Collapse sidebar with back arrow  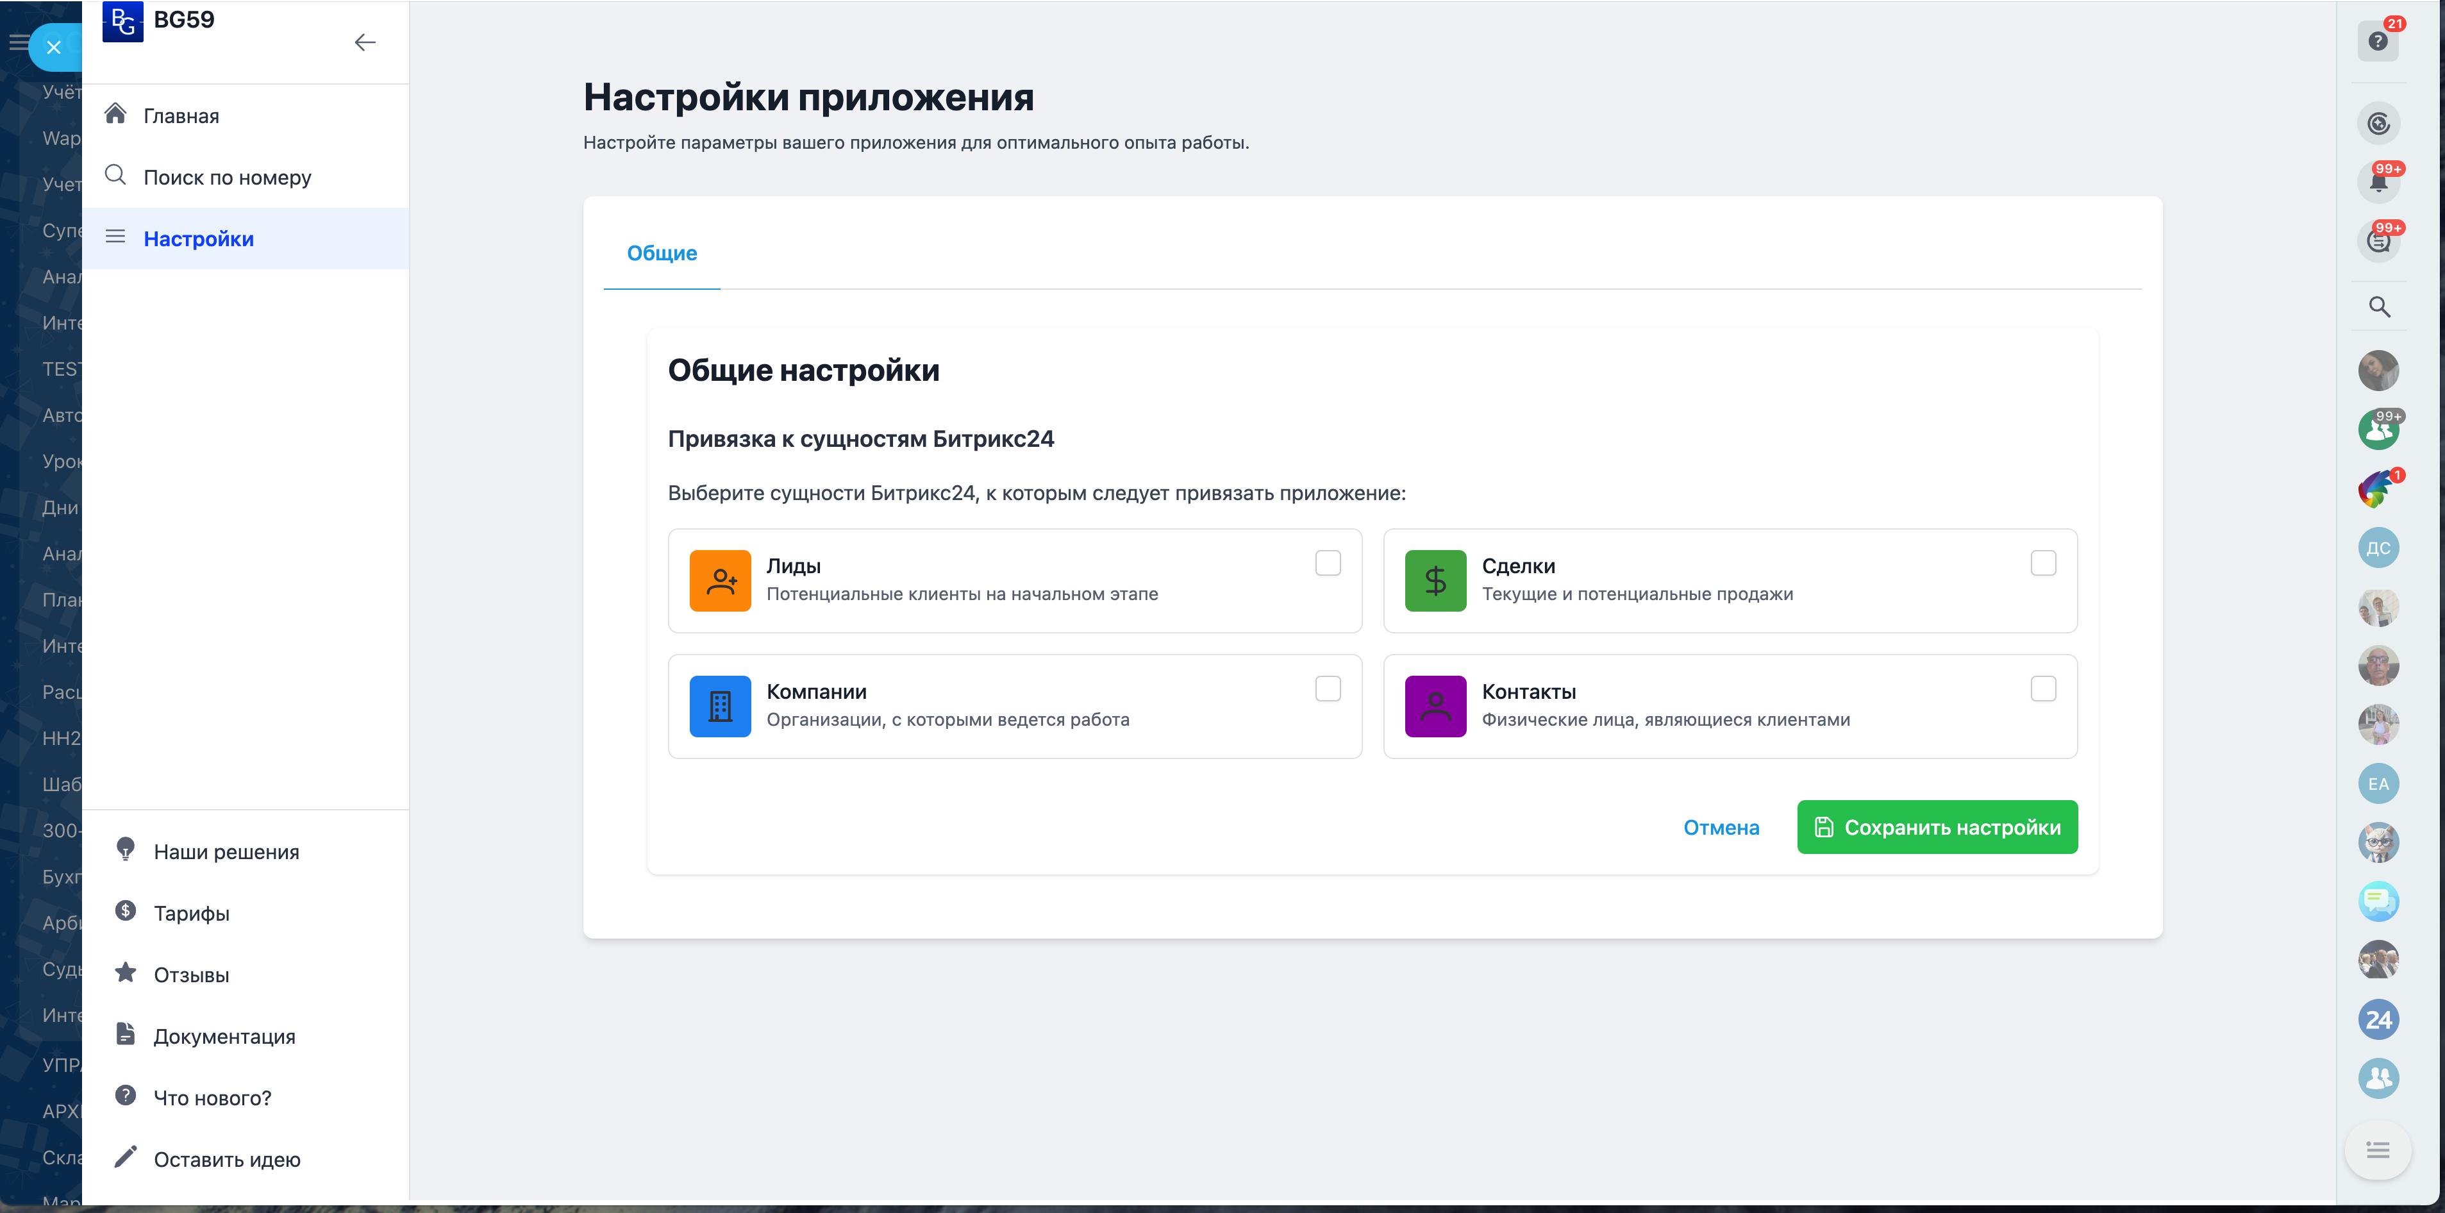[365, 42]
